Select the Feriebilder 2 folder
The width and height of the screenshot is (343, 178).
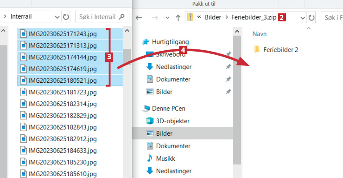click(281, 49)
